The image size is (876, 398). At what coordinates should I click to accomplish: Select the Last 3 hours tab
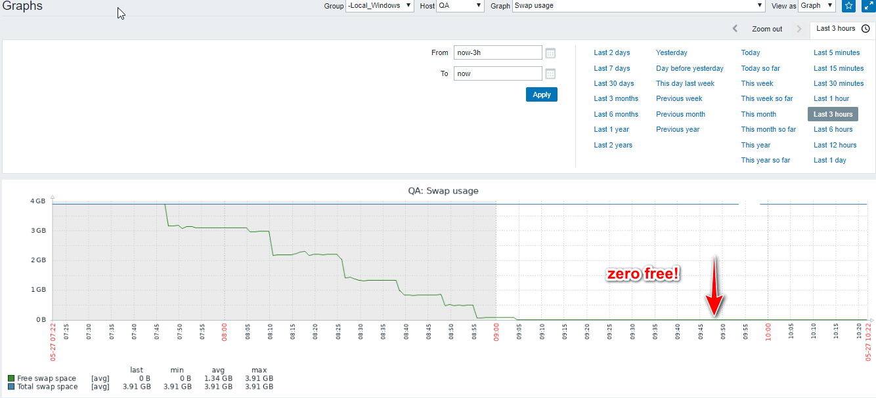coord(835,29)
